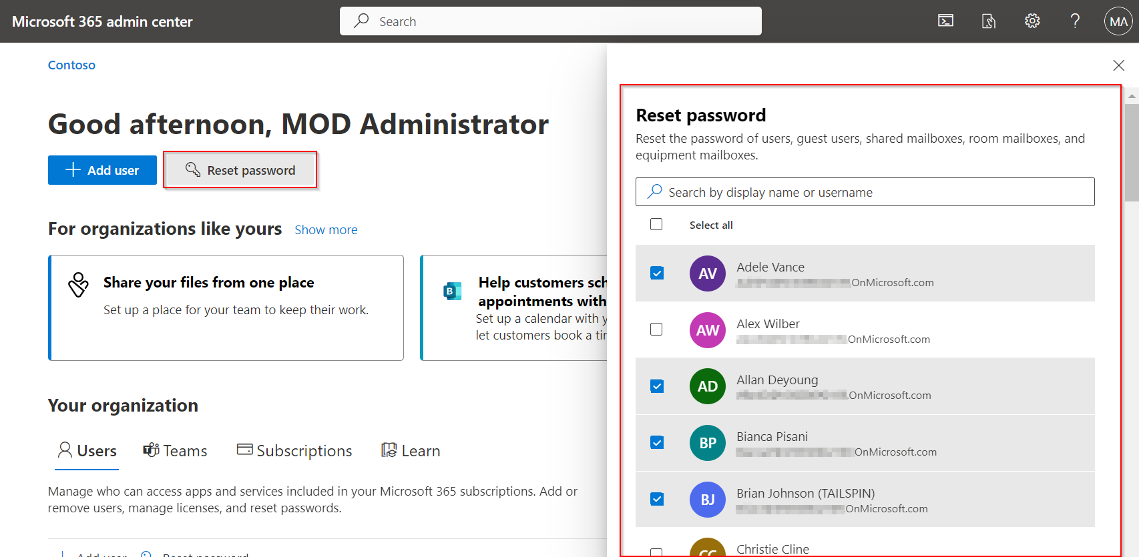Image resolution: width=1139 pixels, height=557 pixels.
Task: Click the name Adele Vance
Action: coord(770,267)
